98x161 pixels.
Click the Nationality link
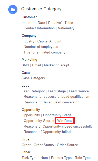66,28
